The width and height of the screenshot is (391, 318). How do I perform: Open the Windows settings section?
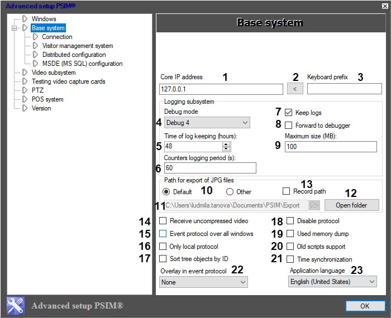[x=44, y=19]
